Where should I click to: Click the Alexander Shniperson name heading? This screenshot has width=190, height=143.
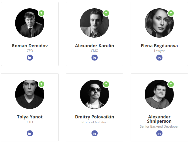tap(159, 119)
